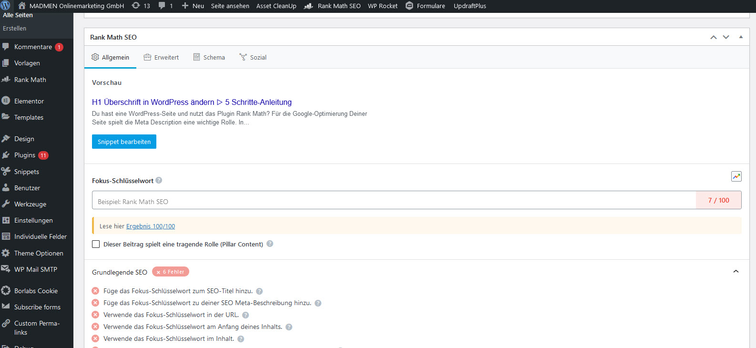The image size is (756, 348).
Task: Open the Schema tab
Action: click(x=209, y=57)
